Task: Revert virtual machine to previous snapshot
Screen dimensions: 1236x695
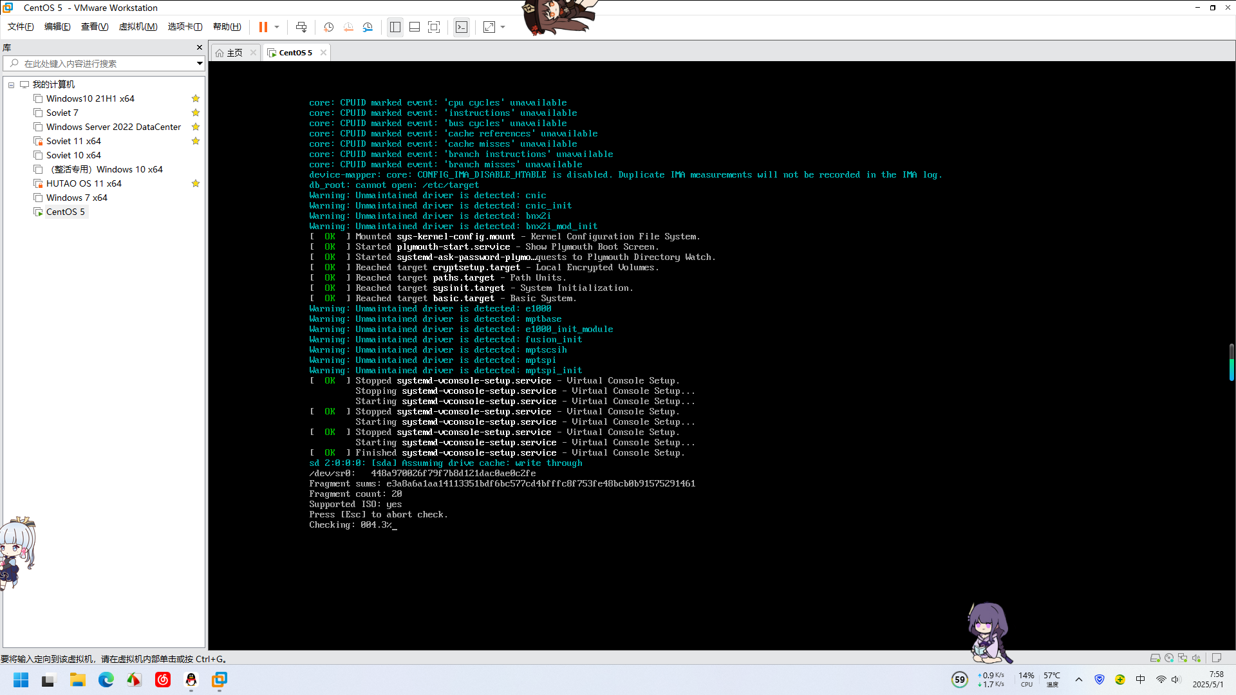Action: 348,27
